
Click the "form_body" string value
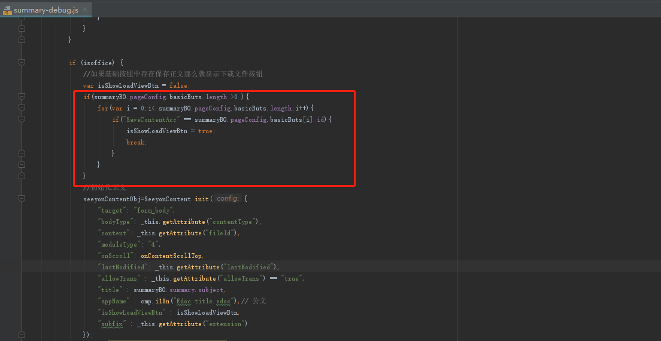click(x=154, y=210)
